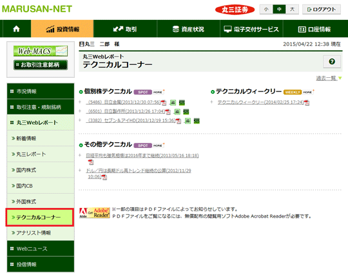This screenshot has height=278, width=348.
Task: Expand plus sign beside (3382) セブン＆アイHD
Action: [80, 120]
